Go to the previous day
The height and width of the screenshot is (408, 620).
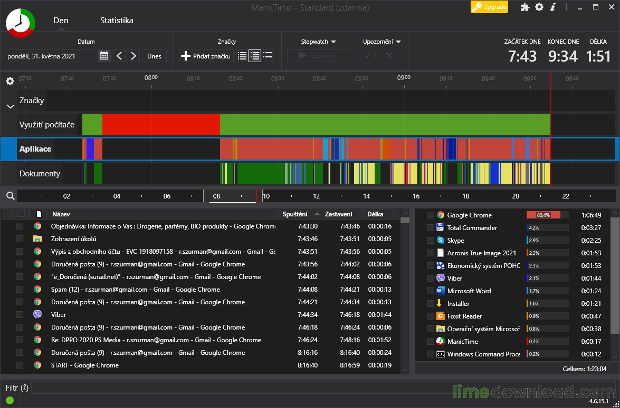click(119, 56)
